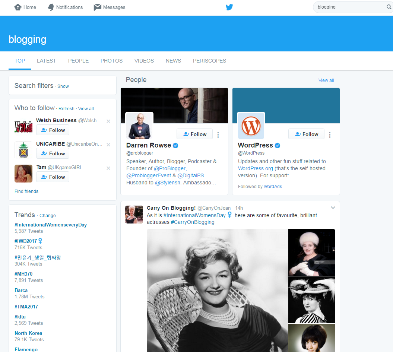Click the Home house icon
Viewport: 393px width, 352px height.
click(x=18, y=7)
